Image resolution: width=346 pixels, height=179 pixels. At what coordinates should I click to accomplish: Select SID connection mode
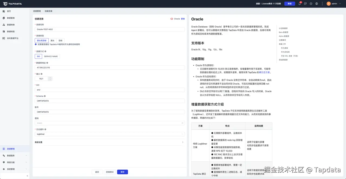(38, 57)
